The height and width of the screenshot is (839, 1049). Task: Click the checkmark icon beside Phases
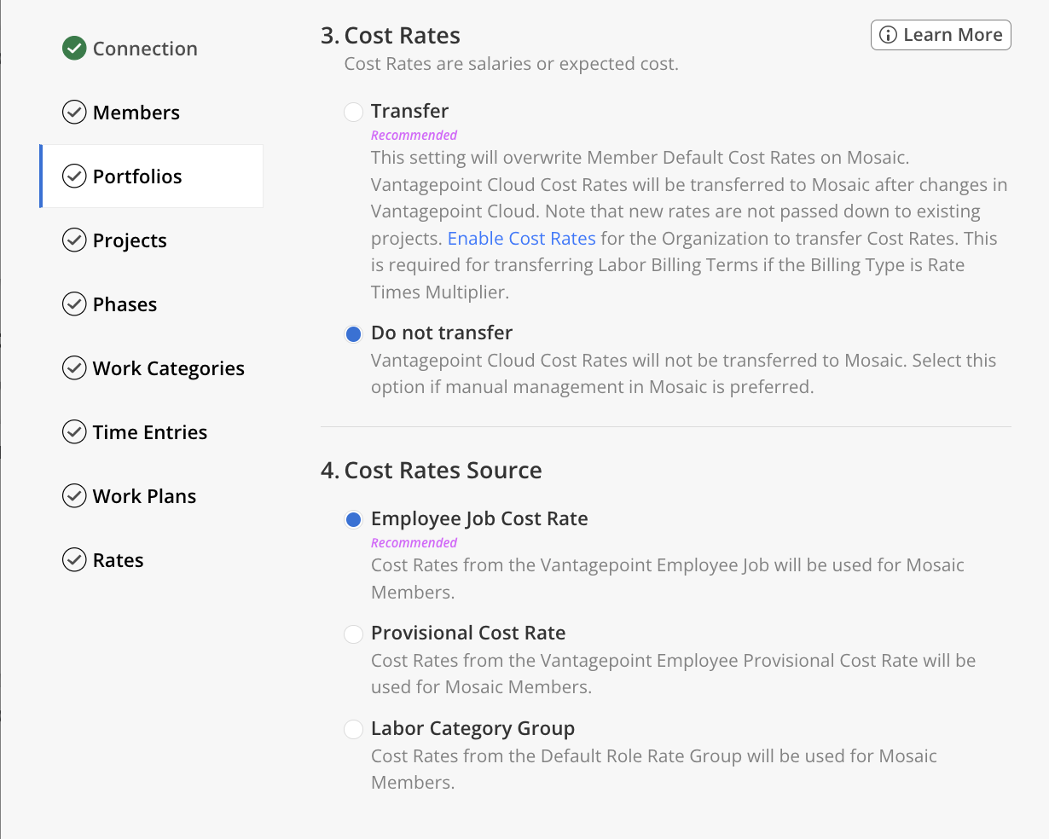click(74, 304)
